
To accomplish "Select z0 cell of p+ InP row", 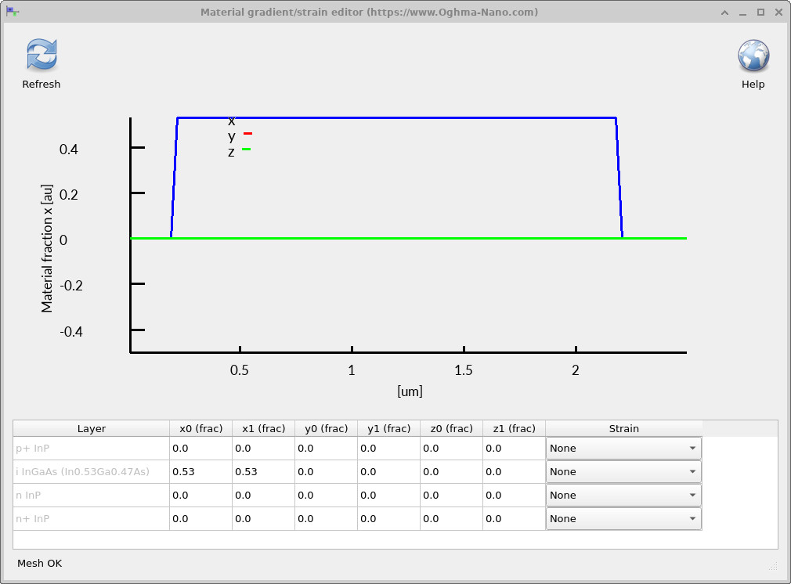I will click(x=451, y=449).
